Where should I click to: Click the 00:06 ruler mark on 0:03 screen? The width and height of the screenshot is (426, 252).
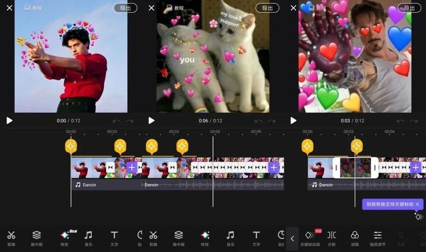(389, 132)
